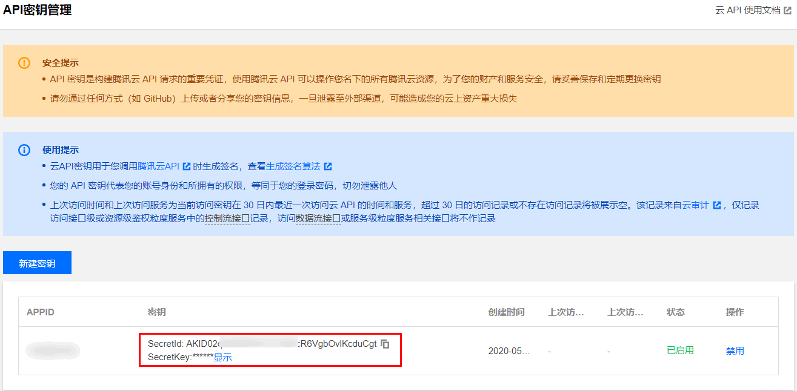
Task: Click the masked APPID field
Action: pos(52,351)
